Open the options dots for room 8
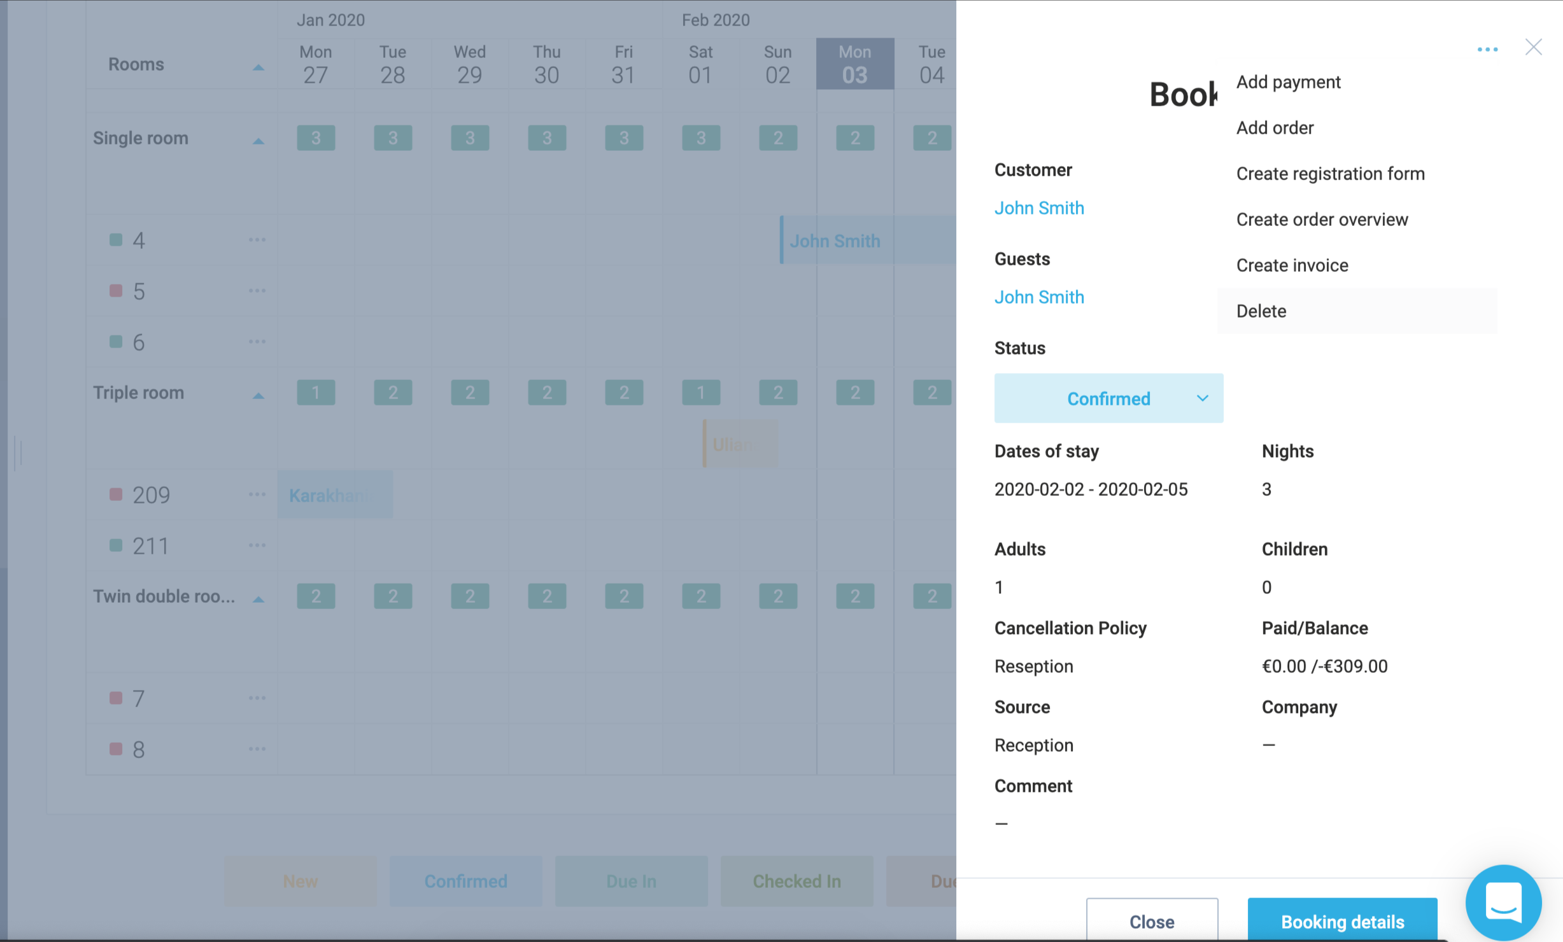Screen dimensions: 1563x942 (x=257, y=749)
